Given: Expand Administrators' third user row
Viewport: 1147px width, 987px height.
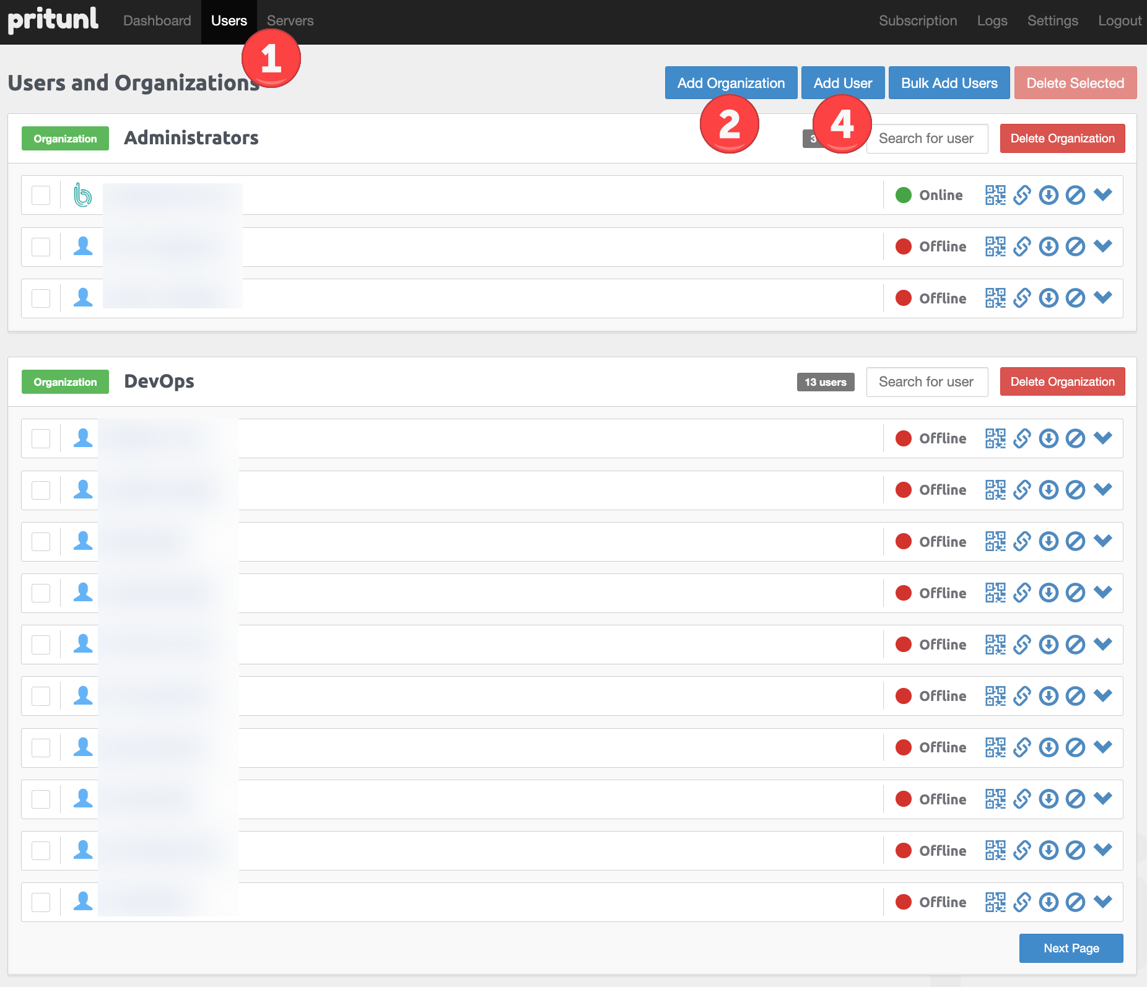Looking at the screenshot, I should [1103, 297].
